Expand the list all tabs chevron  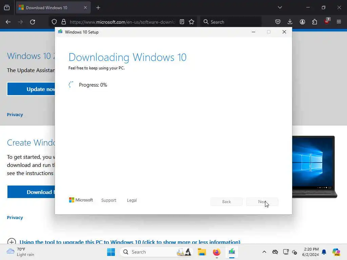coord(280,7)
